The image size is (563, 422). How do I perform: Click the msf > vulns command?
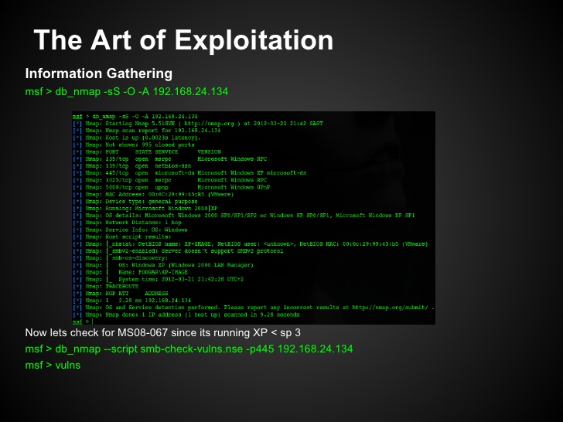(53, 365)
